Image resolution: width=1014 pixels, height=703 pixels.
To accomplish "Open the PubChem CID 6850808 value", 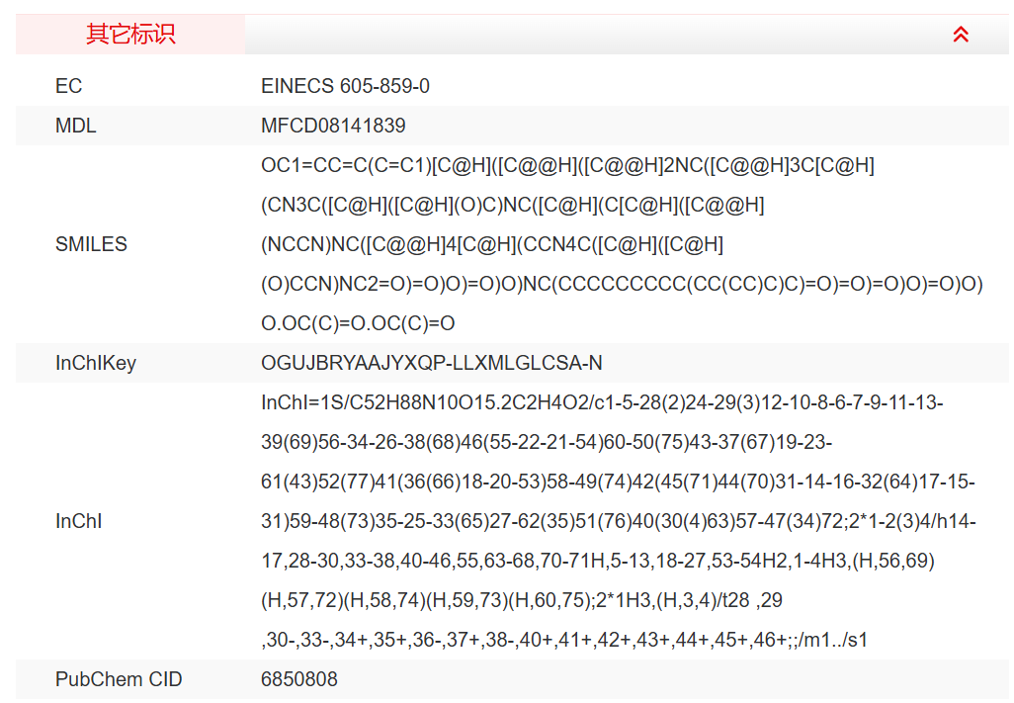I will 299,679.
